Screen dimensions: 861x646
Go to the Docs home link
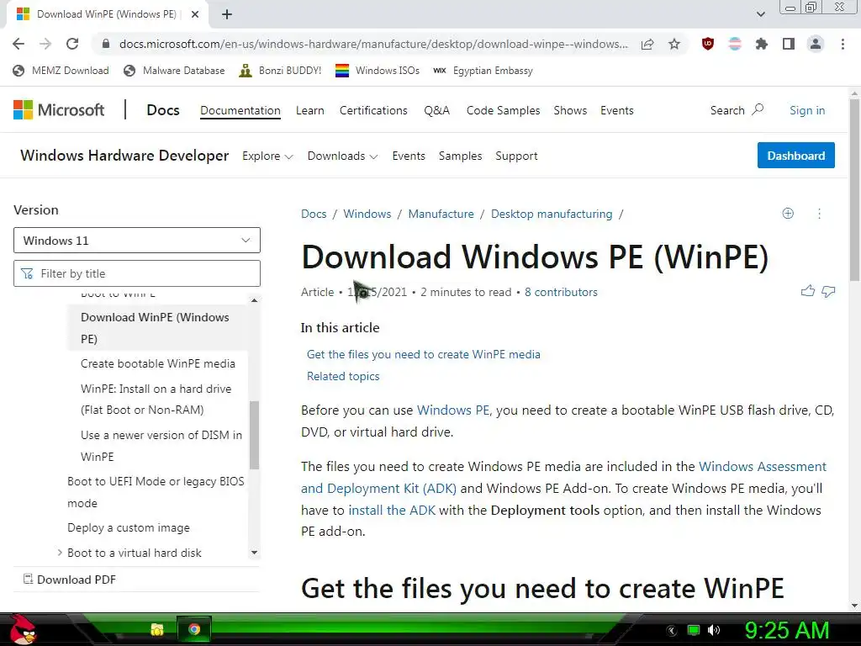pyautogui.click(x=163, y=110)
